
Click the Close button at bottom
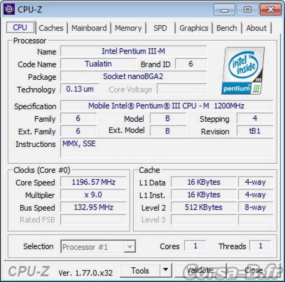(x=254, y=270)
